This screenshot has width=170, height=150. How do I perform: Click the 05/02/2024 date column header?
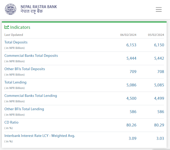tap(156, 35)
